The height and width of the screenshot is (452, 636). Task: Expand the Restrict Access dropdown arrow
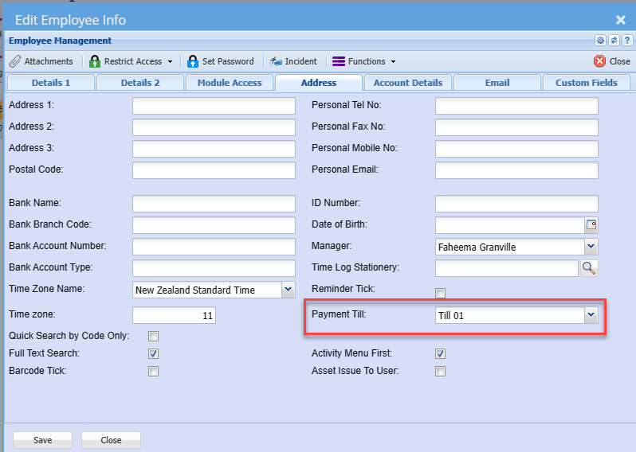170,61
